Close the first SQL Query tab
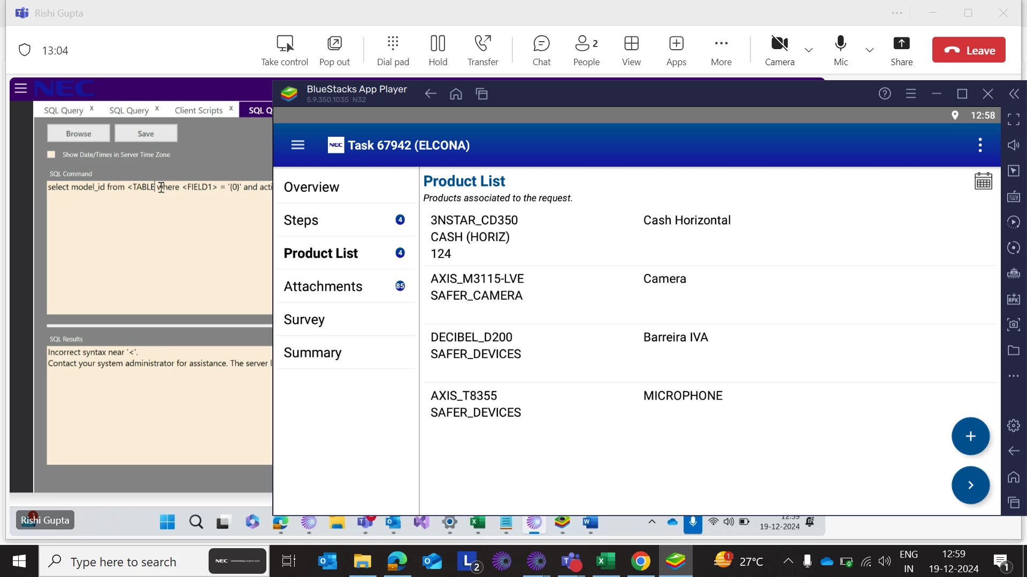1027x577 pixels. (91, 108)
